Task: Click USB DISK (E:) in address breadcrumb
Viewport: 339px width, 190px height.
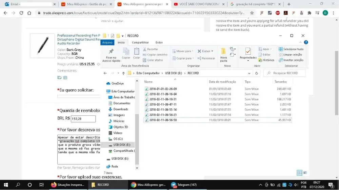Action: (x=173, y=73)
